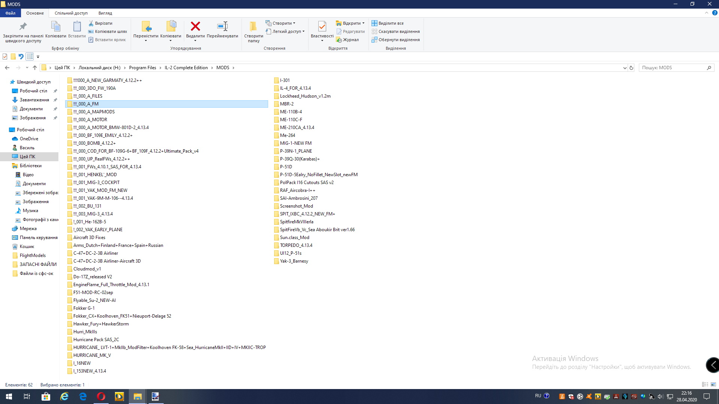Click the red Delete (Видалити) icon
719x404 pixels.
[x=195, y=27]
